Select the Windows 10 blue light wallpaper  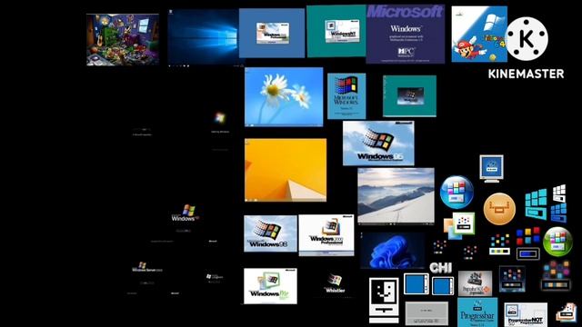pyautogui.click(x=203, y=38)
